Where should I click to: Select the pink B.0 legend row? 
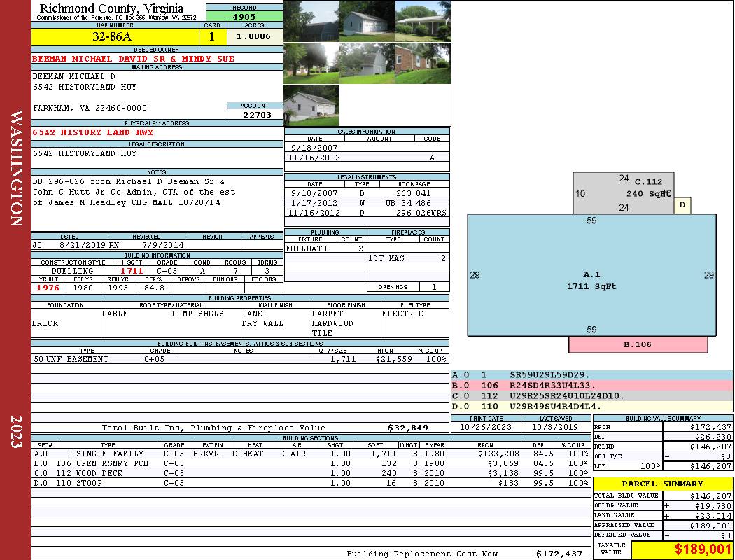point(591,385)
